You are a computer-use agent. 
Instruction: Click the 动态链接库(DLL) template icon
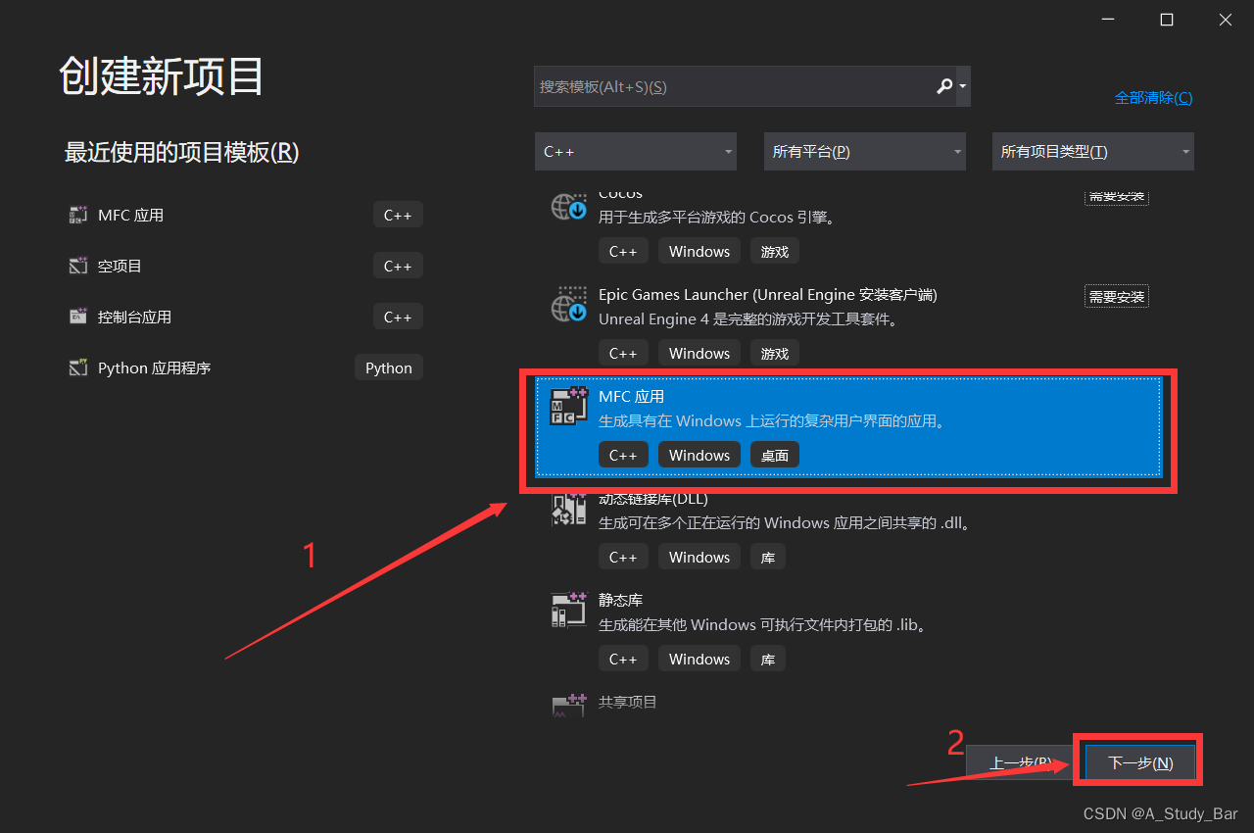click(x=568, y=509)
